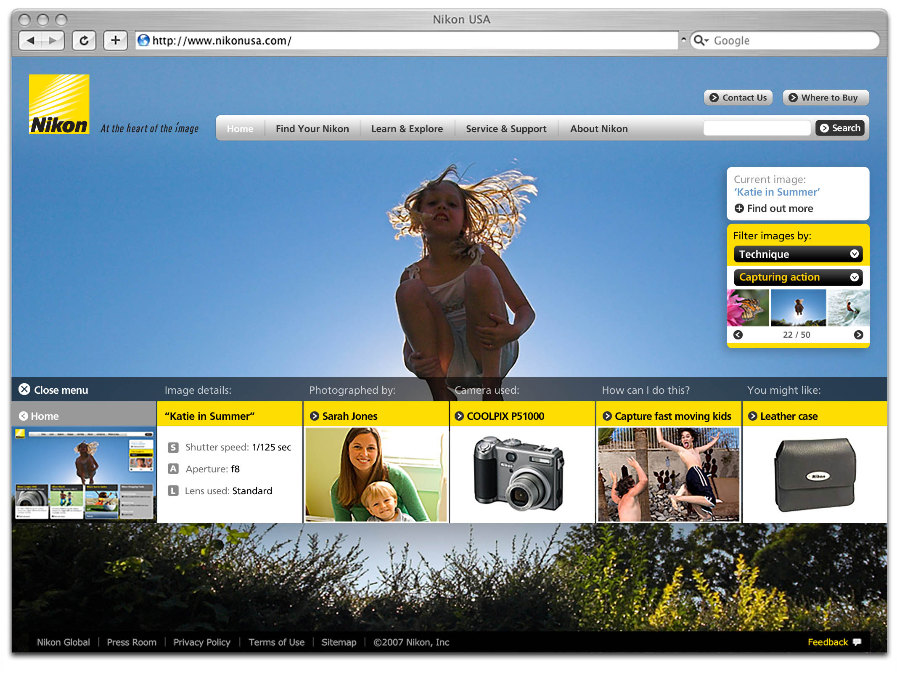Click the plus add bookmark button
The height and width of the screenshot is (673, 897).
click(x=115, y=40)
